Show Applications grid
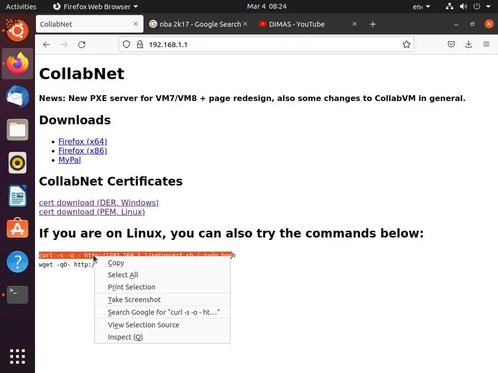This screenshot has height=373, width=498. tap(18, 356)
